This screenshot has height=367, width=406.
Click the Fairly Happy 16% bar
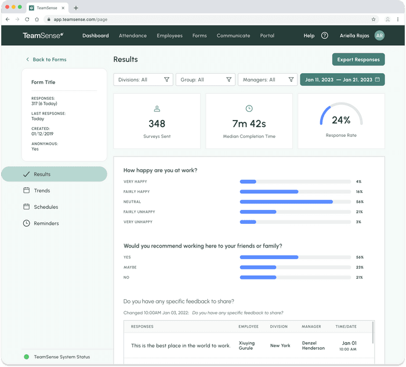pyautogui.click(x=295, y=191)
